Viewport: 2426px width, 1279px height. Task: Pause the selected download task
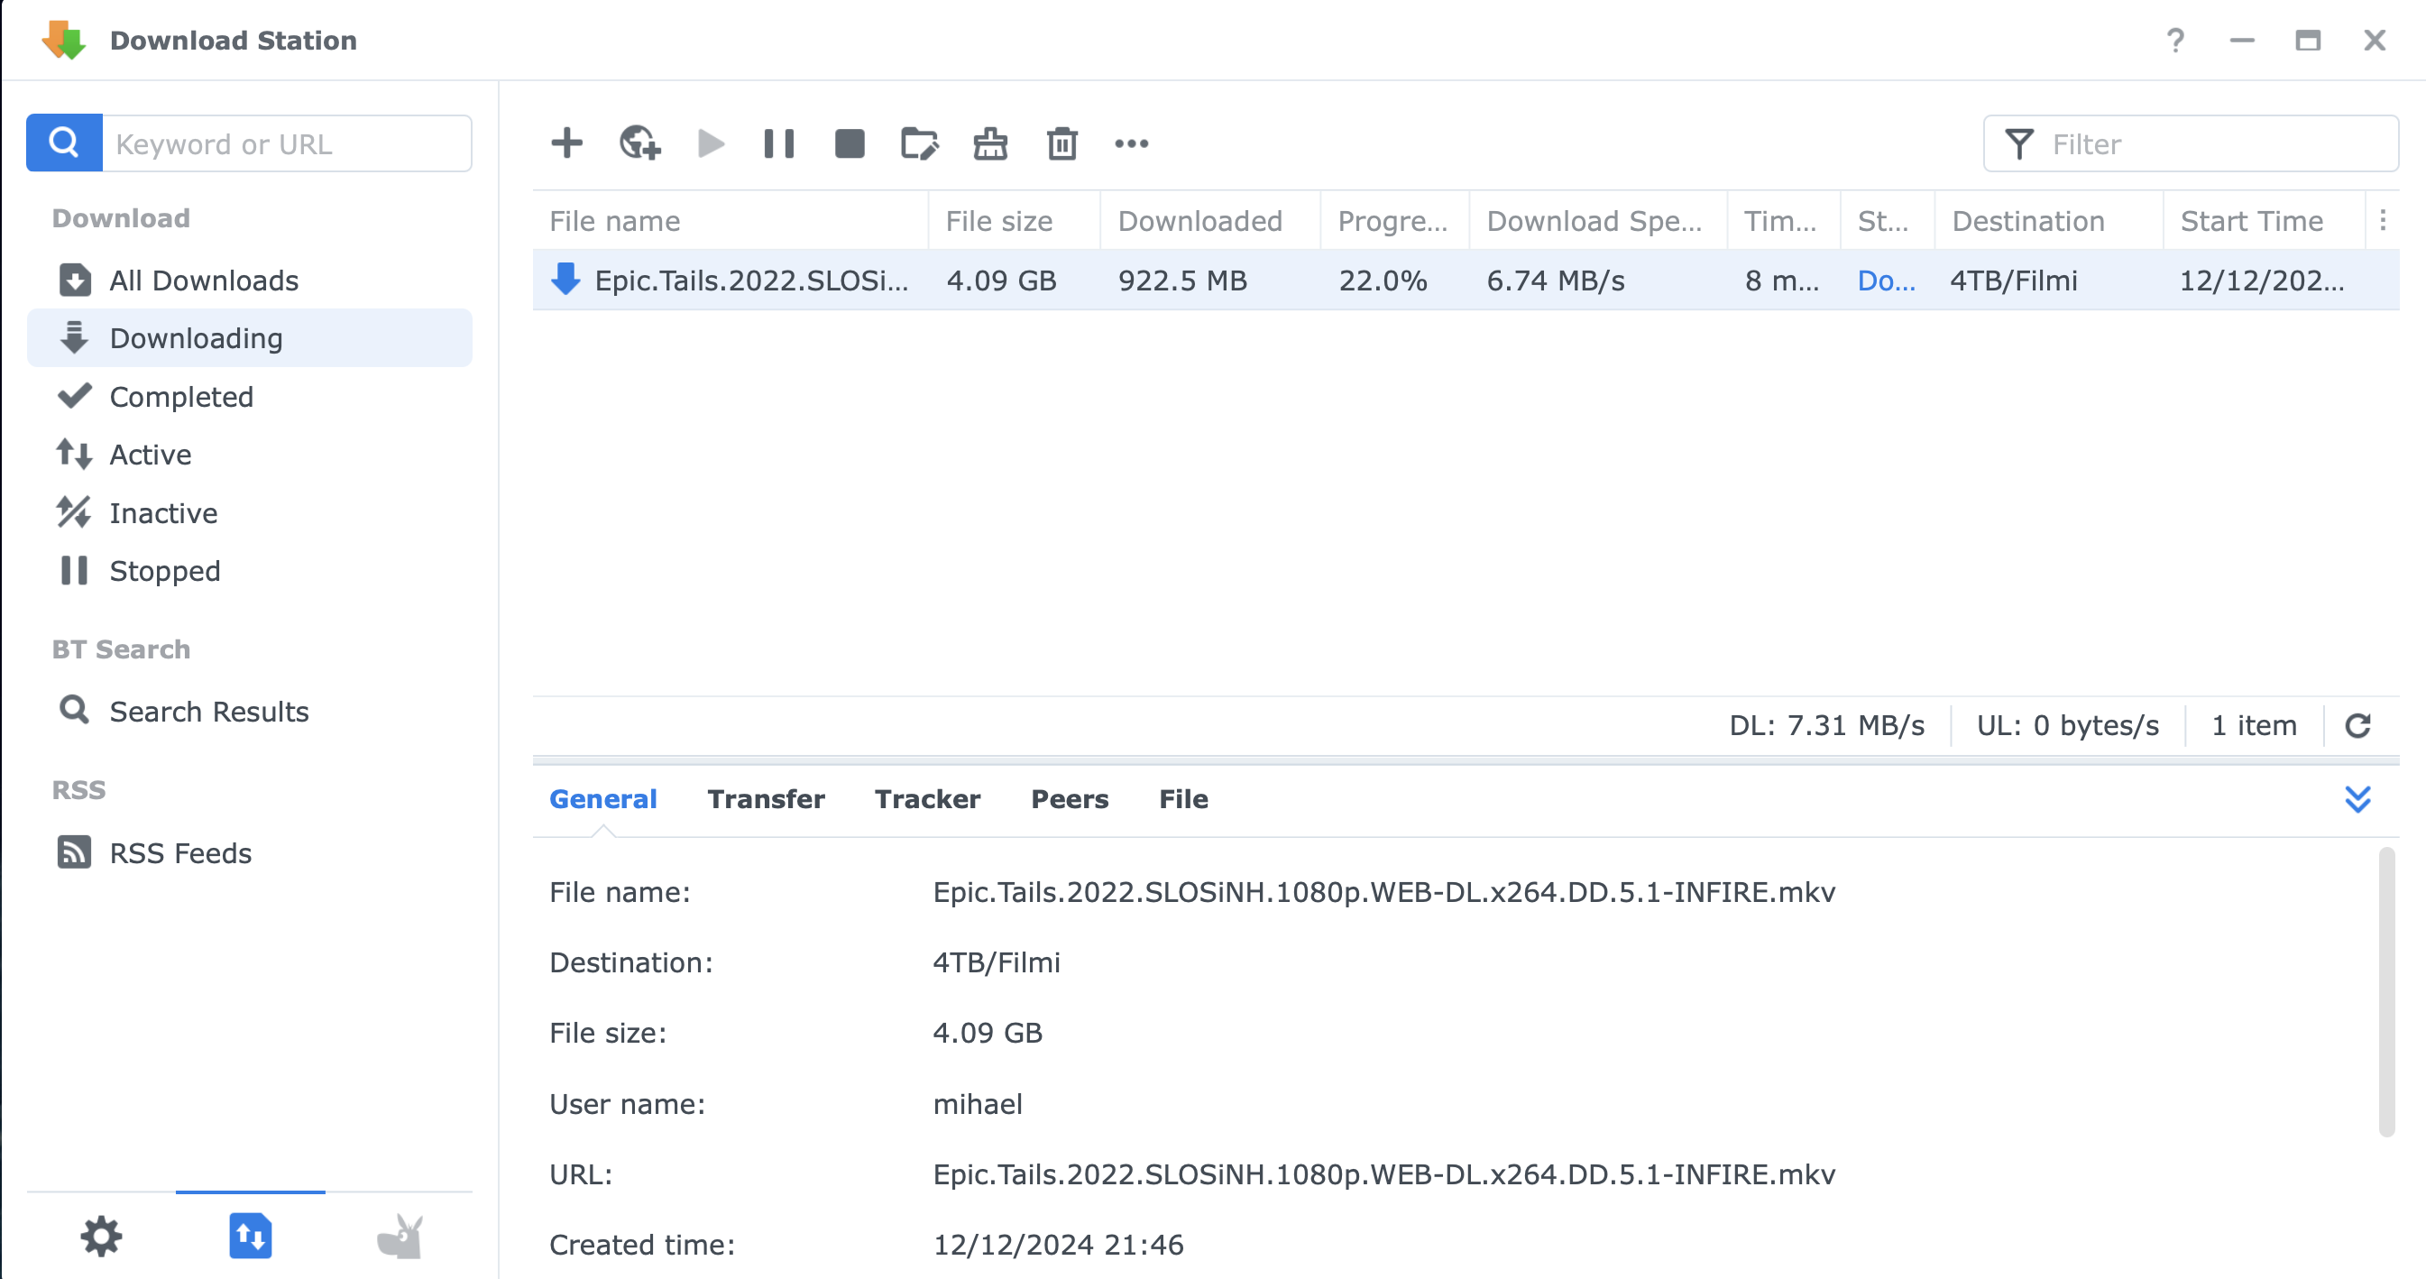click(779, 143)
